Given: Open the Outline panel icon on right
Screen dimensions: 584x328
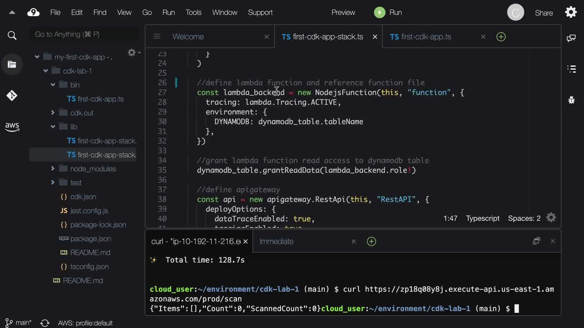Looking at the screenshot, I should point(572,69).
